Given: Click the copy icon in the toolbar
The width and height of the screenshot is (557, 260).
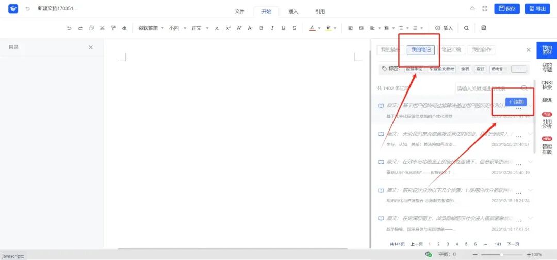Looking at the screenshot, I should pyautogui.click(x=91, y=28).
